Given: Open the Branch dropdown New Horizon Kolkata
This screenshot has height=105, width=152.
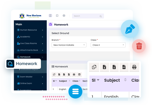Looking at the screenshot, I should click(x=69, y=45).
